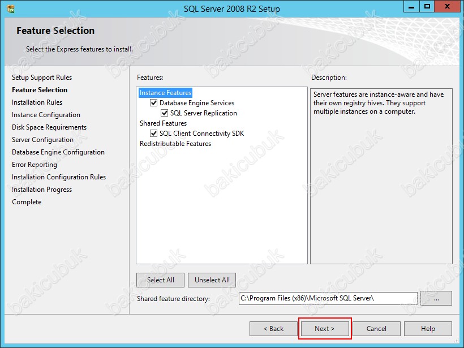Click the Setup Support Rules step
The image size is (464, 348).
pyautogui.click(x=42, y=78)
